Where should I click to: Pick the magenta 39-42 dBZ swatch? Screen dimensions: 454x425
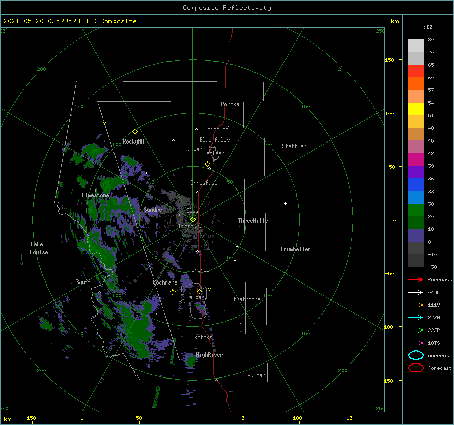416,159
